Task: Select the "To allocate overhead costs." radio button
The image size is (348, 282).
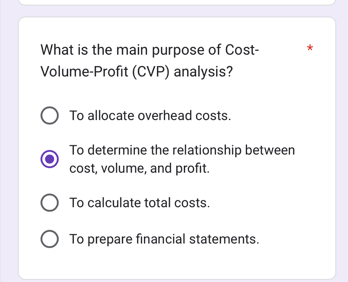Action: click(49, 116)
